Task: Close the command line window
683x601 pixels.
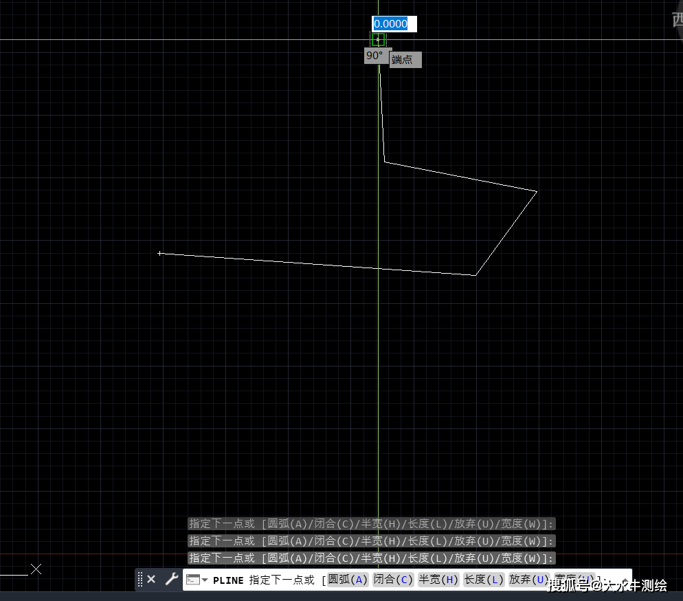Action: point(151,579)
